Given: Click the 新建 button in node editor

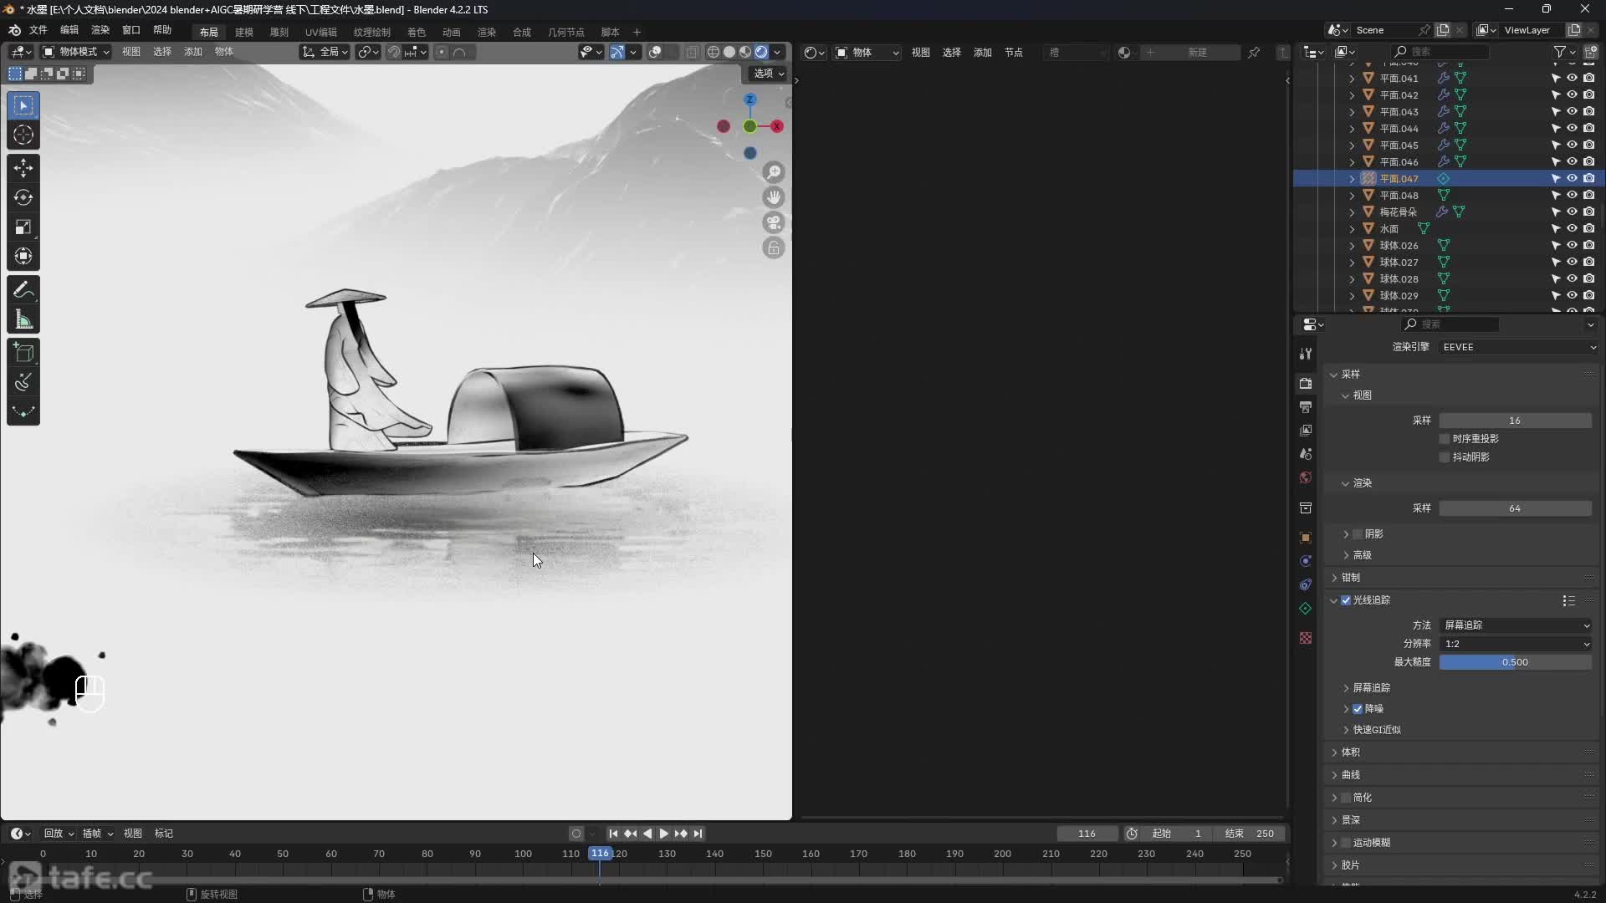Looking at the screenshot, I should pos(1196,53).
